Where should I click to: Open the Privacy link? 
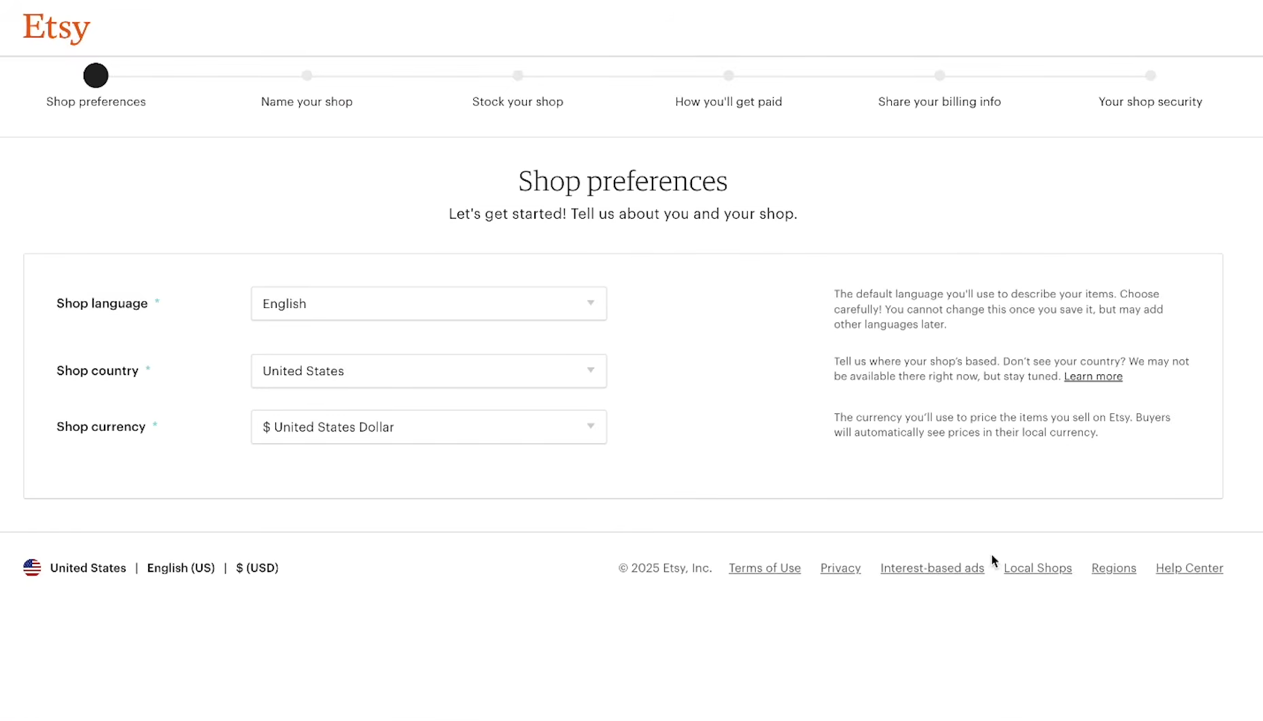tap(840, 568)
